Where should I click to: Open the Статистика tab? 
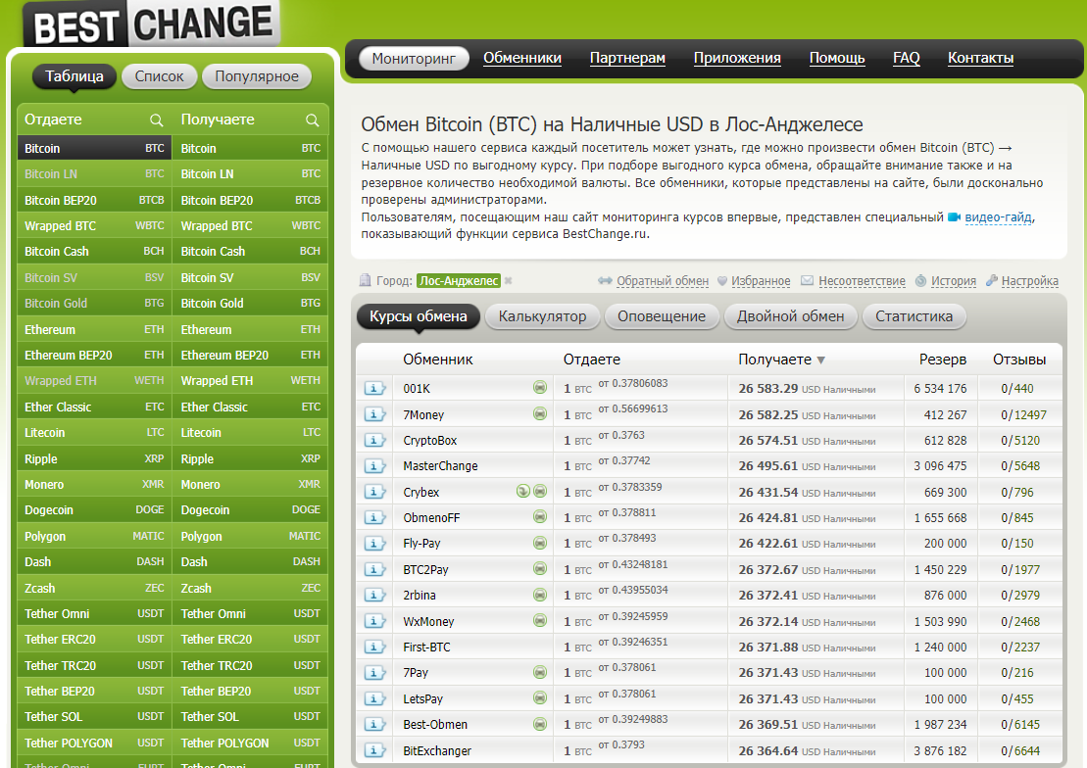914,316
